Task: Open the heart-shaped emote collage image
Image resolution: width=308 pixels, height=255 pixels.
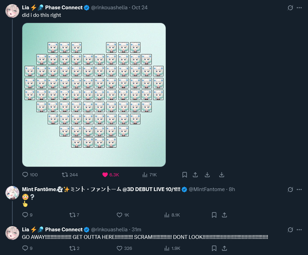Action: click(x=94, y=95)
